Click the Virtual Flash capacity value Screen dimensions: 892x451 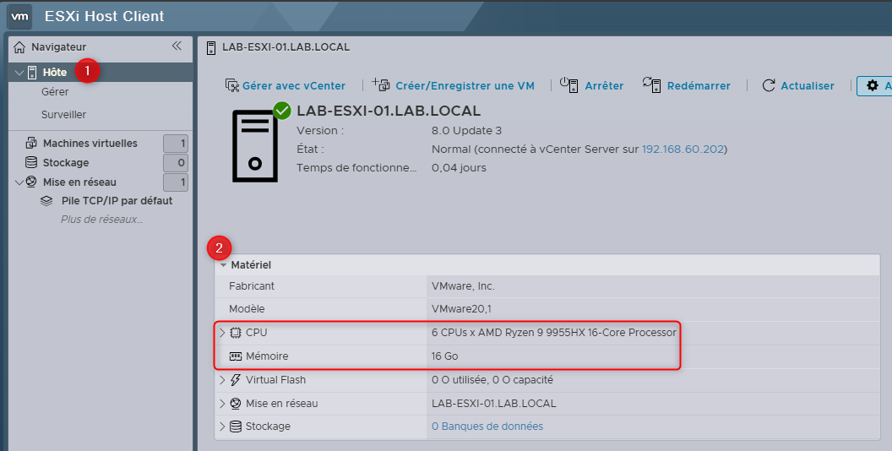[492, 380]
